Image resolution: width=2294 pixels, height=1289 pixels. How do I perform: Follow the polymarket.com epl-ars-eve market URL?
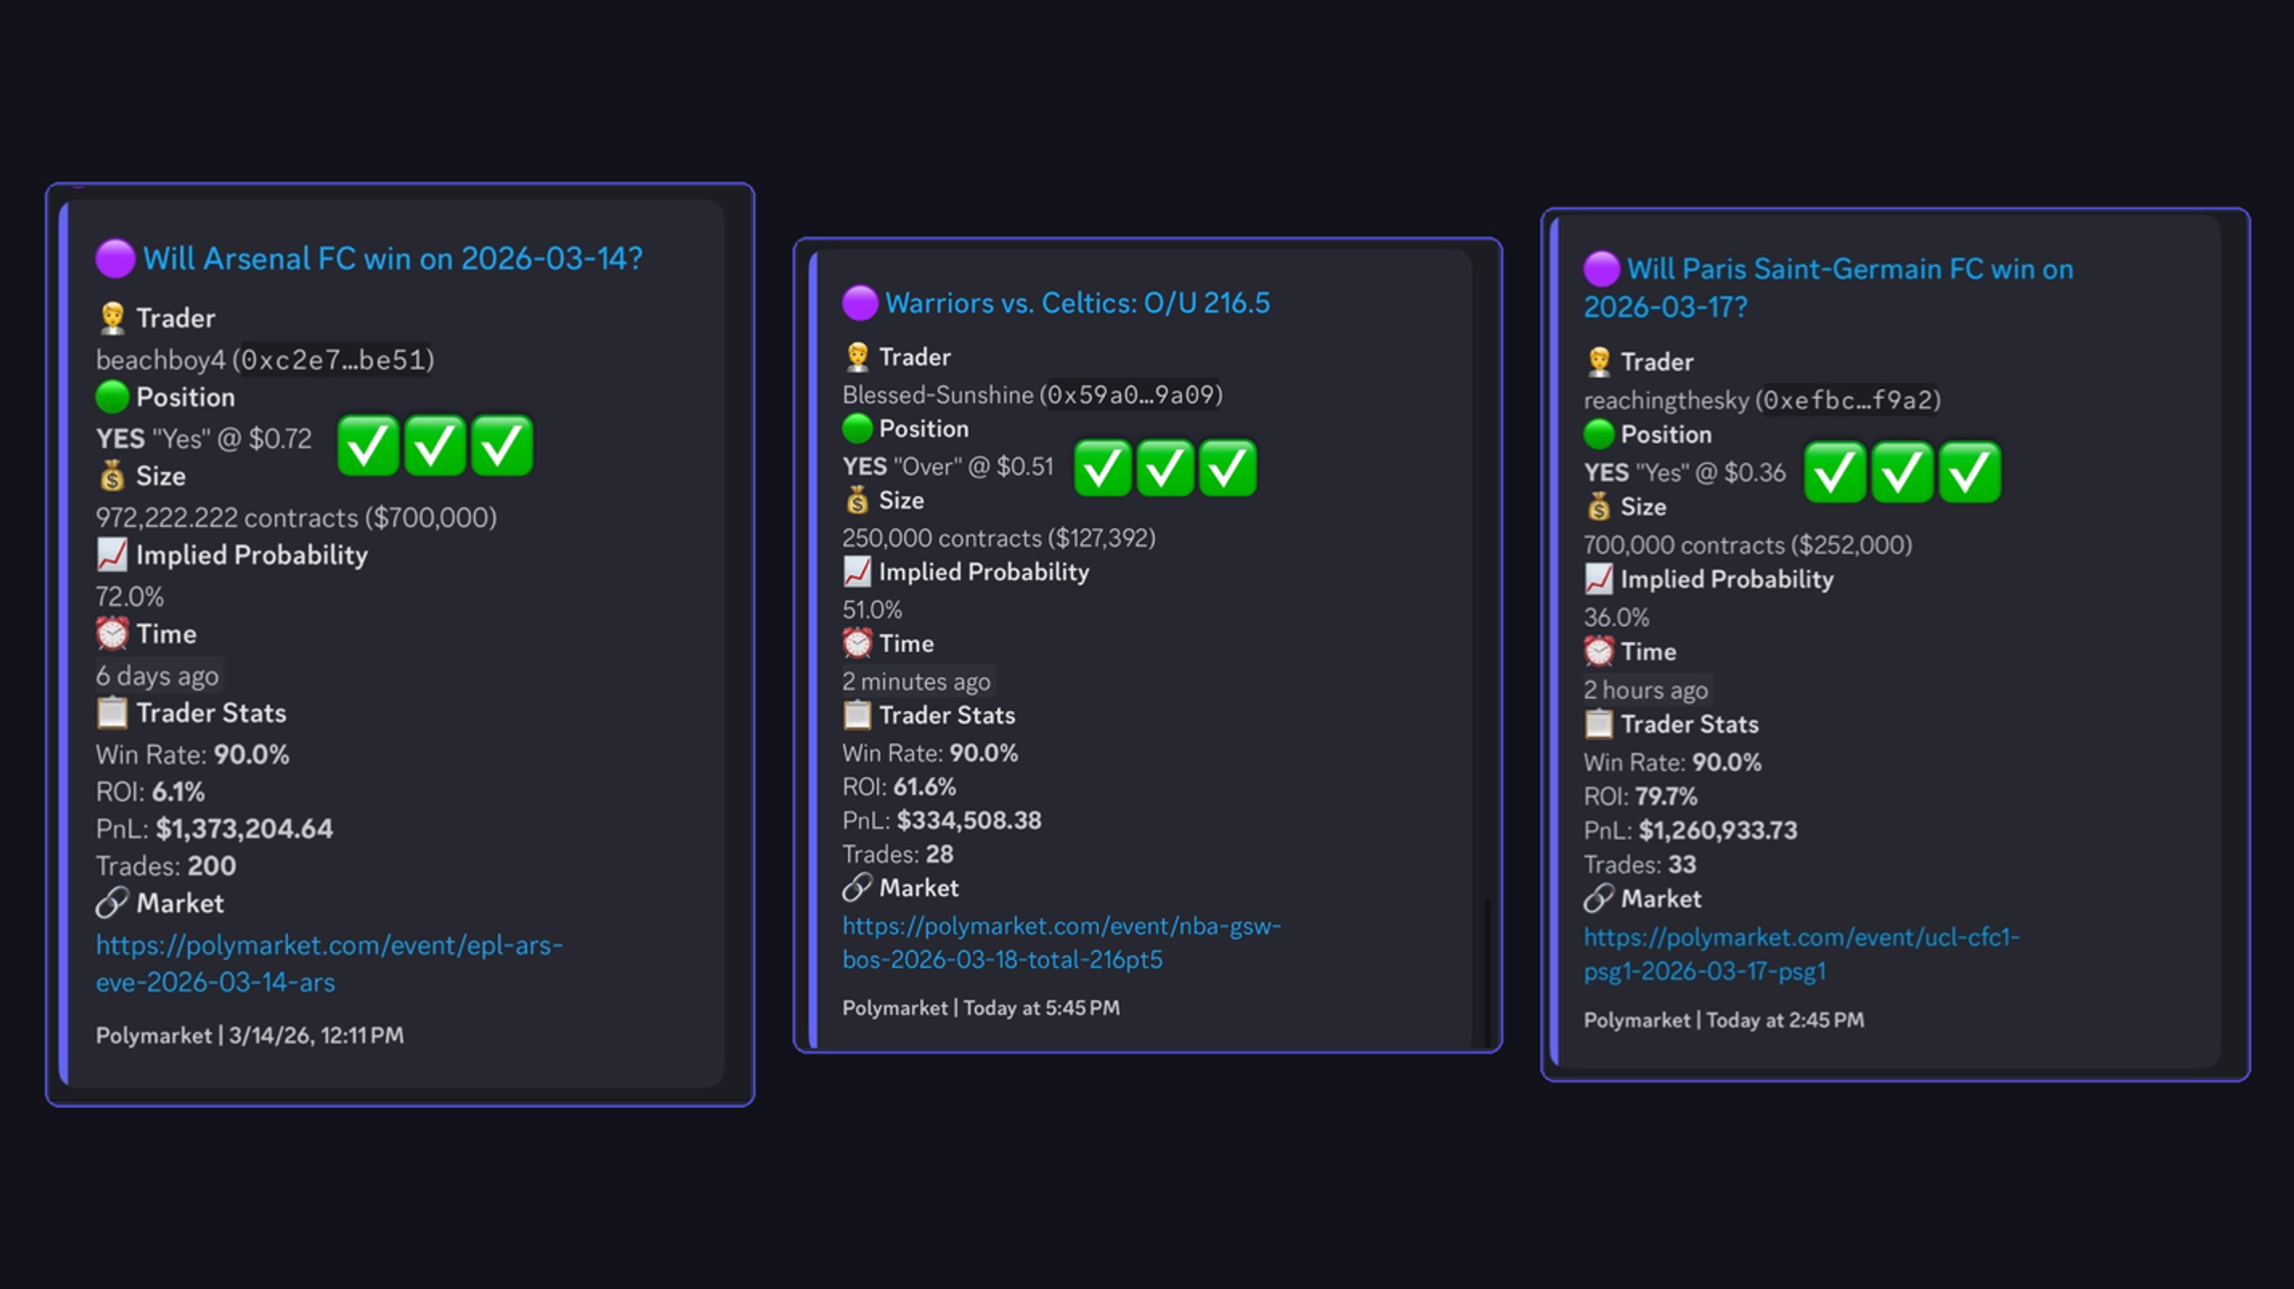(329, 964)
